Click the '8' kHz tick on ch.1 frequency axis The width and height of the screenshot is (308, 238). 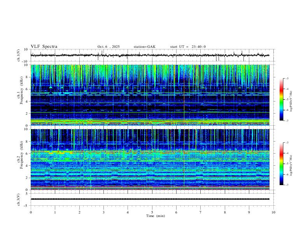[27, 77]
